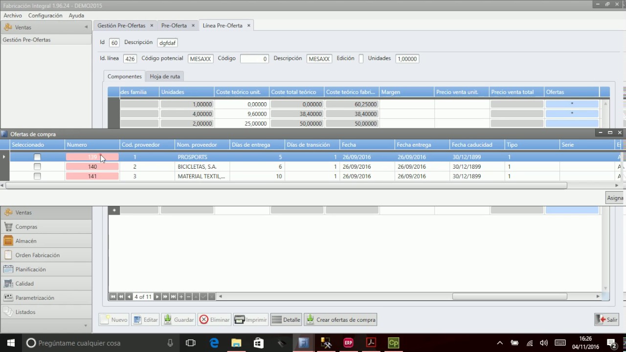Click the Editar button

tap(145, 320)
